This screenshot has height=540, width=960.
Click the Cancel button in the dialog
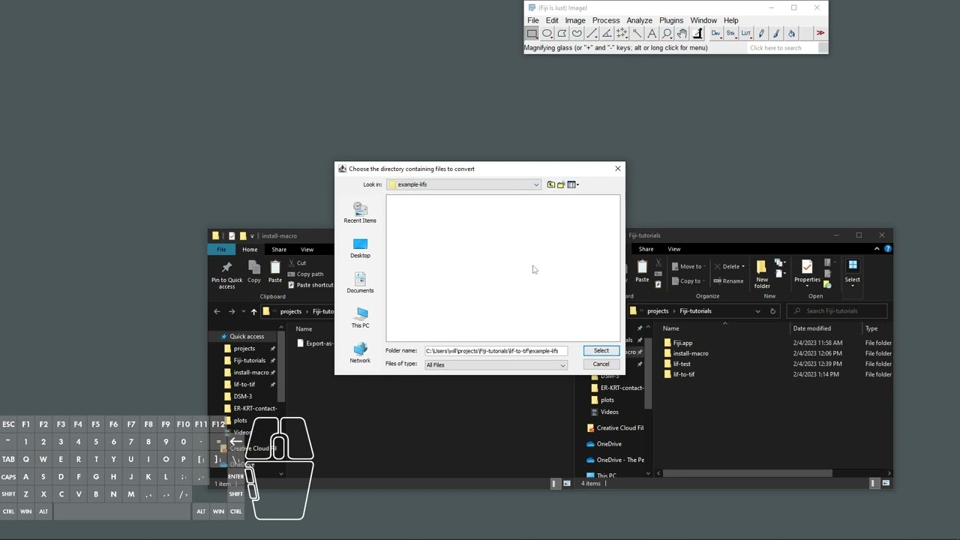pos(601,364)
